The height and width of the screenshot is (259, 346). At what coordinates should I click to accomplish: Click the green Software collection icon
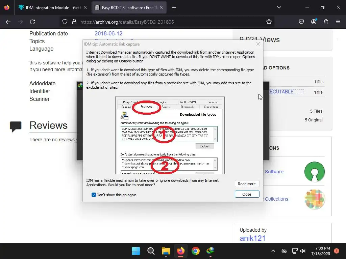315,172
